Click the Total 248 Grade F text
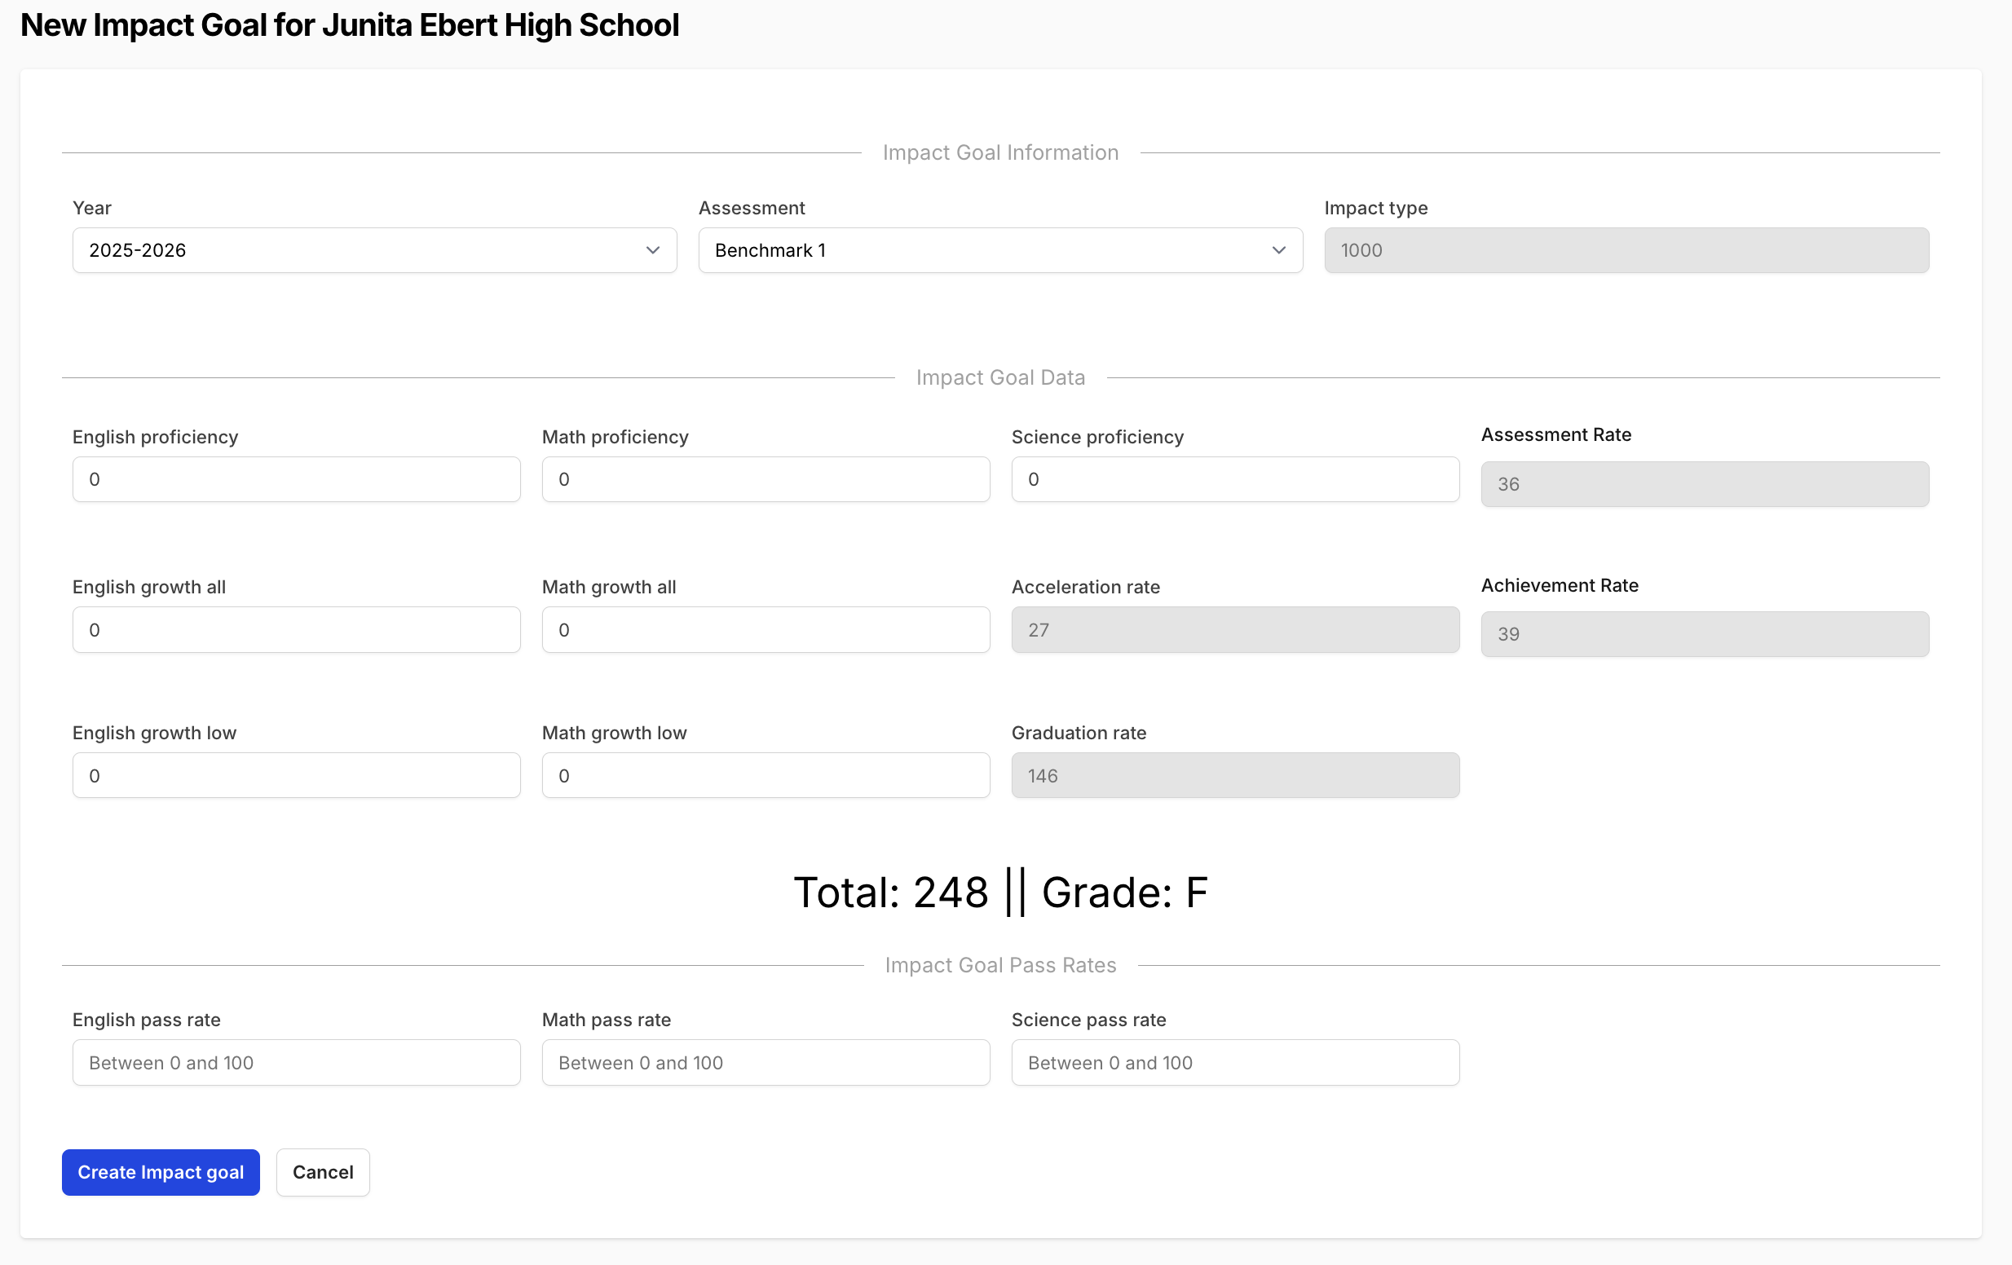 pos(1000,892)
